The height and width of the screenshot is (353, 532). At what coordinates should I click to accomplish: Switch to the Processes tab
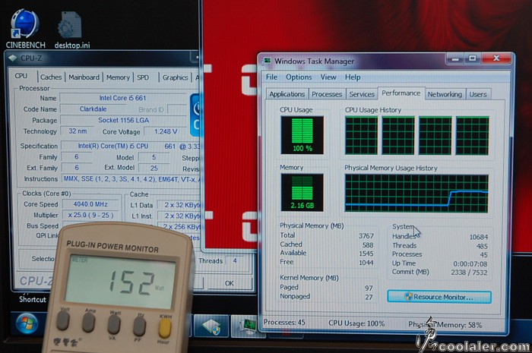point(327,94)
